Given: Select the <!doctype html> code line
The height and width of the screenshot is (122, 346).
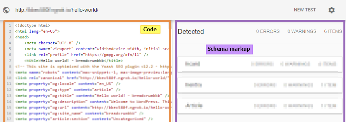Looking at the screenshot, I should coord(33,26).
